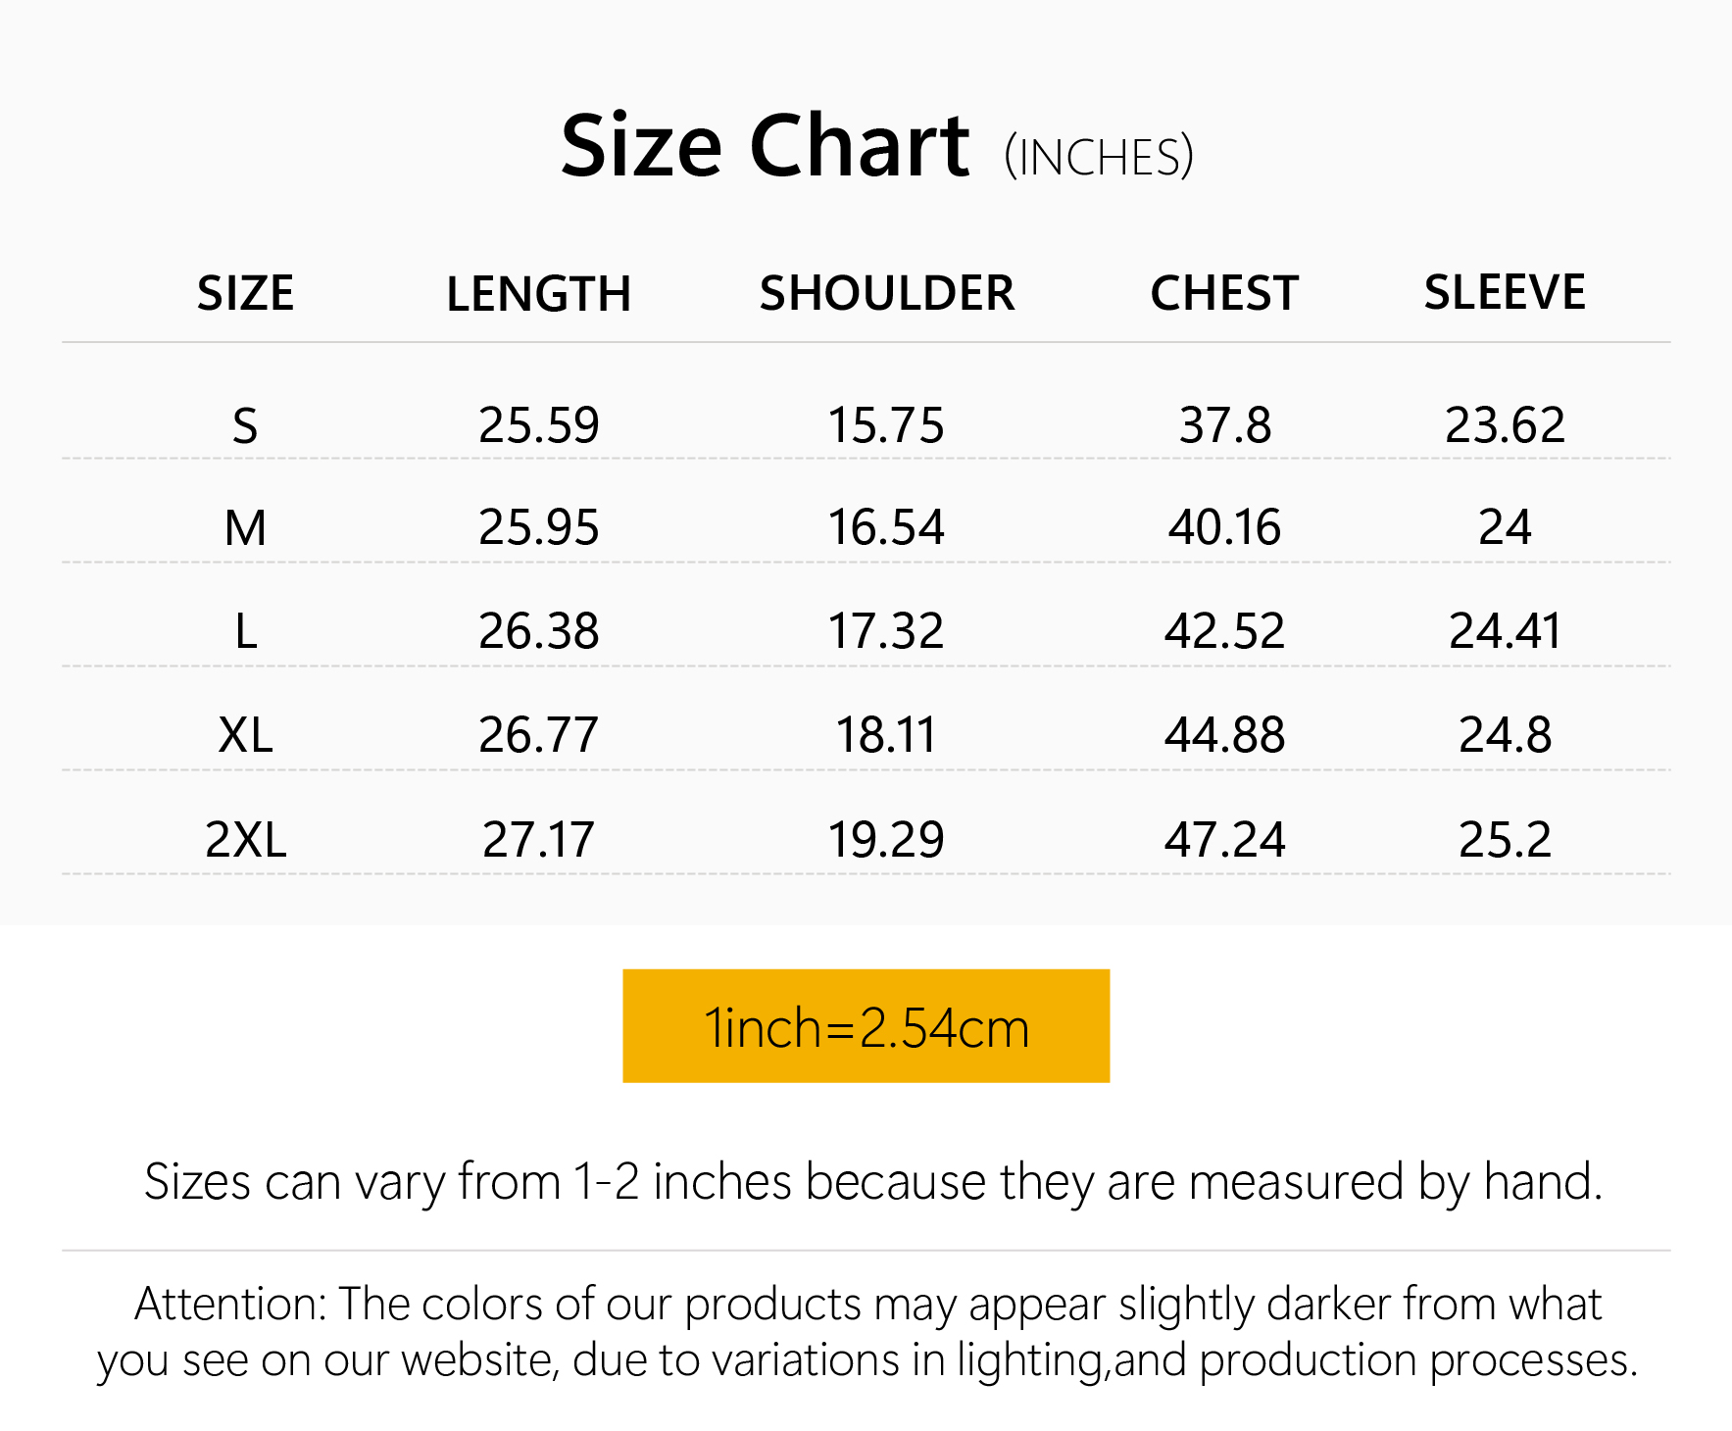This screenshot has height=1431, width=1732.
Task: Select the LENGTH column header
Action: click(x=538, y=293)
